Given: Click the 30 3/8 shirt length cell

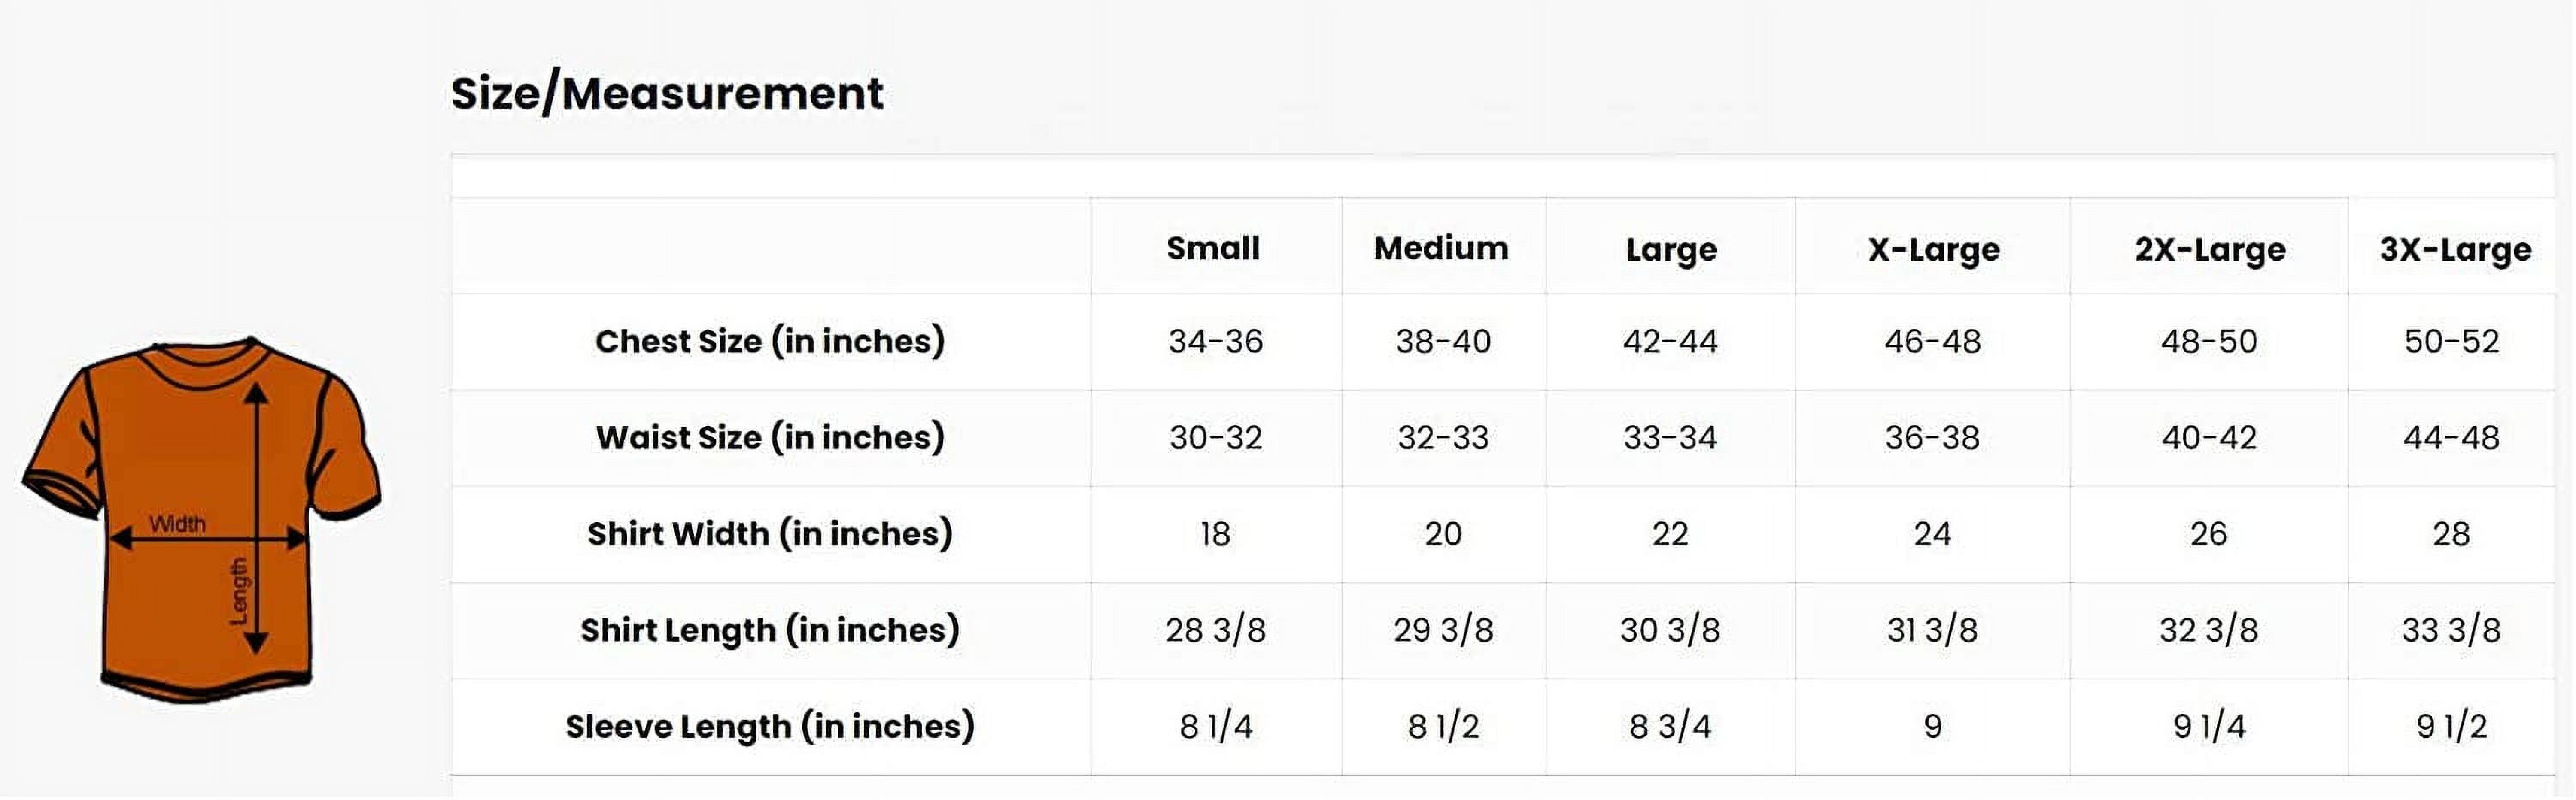Looking at the screenshot, I should [1670, 630].
